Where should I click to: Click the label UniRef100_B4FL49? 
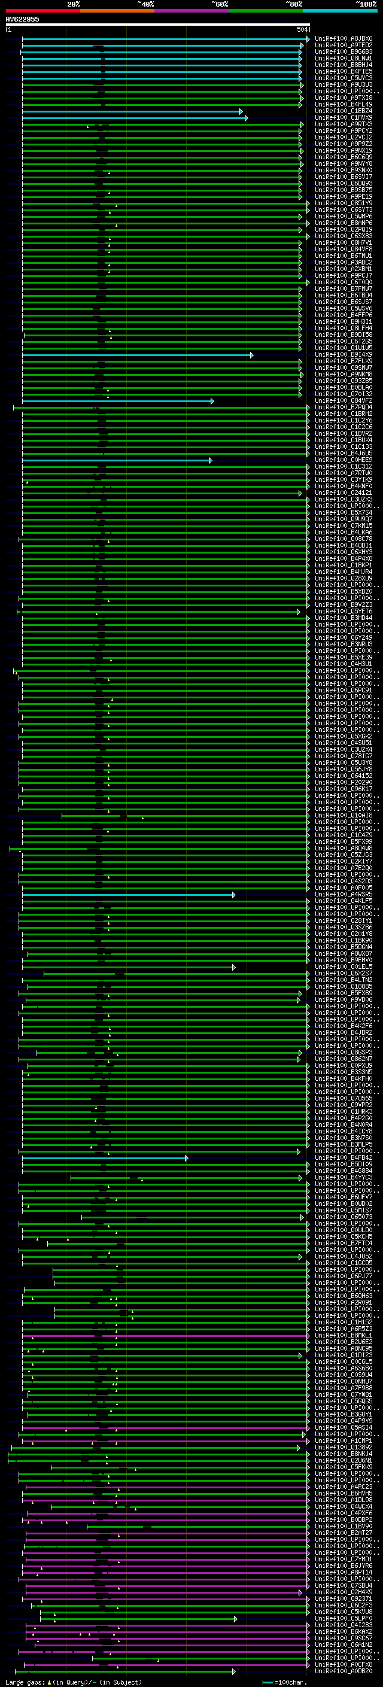pos(344,104)
